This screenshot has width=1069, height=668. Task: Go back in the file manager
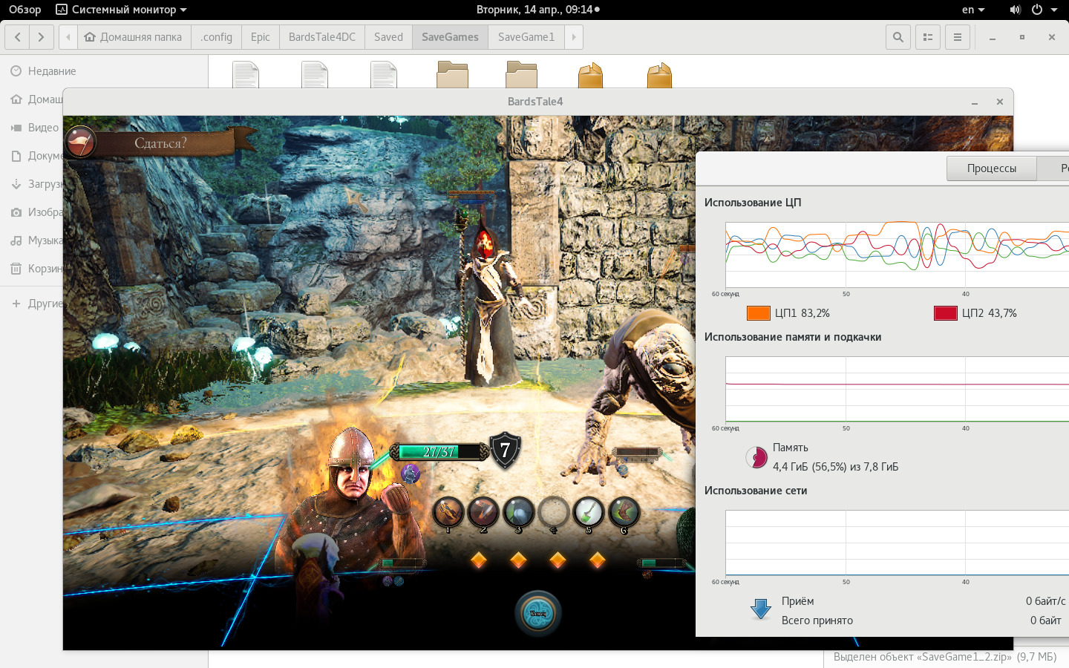[x=18, y=37]
